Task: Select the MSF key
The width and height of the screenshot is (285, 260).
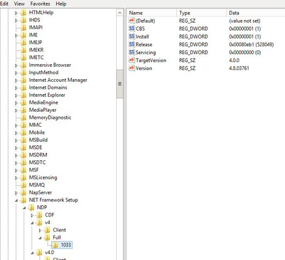Action: [34, 170]
